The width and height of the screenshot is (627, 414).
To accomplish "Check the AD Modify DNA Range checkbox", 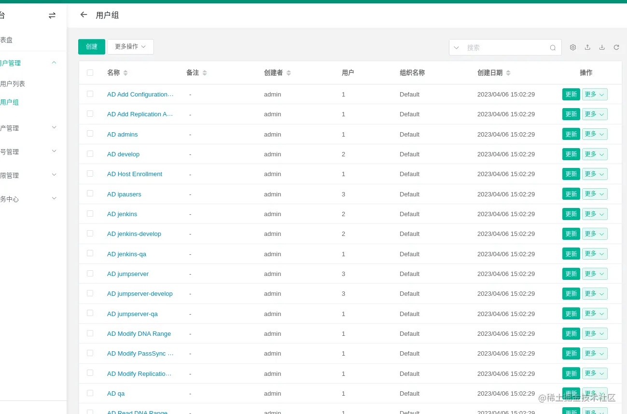I will click(90, 333).
